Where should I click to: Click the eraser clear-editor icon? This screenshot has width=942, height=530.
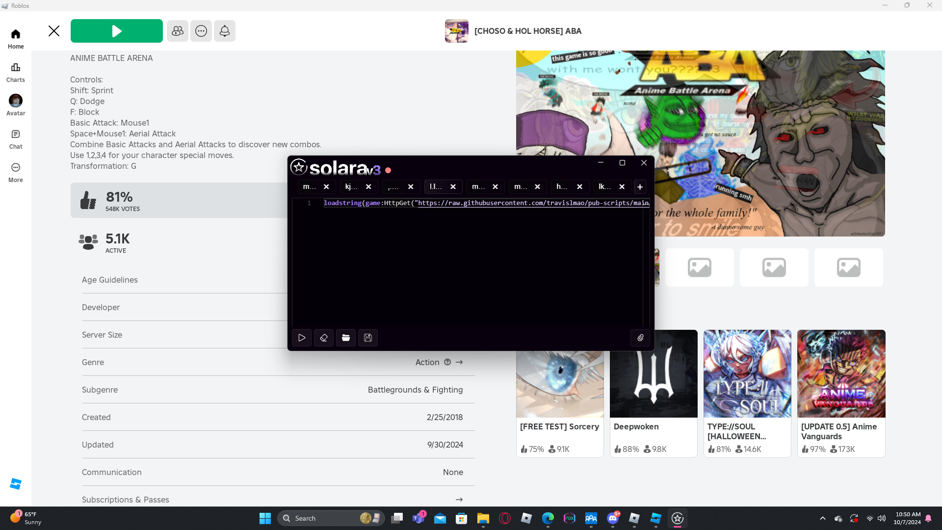324,338
